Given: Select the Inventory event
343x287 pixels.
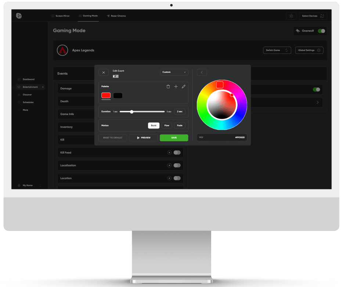Looking at the screenshot, I should click(76, 127).
